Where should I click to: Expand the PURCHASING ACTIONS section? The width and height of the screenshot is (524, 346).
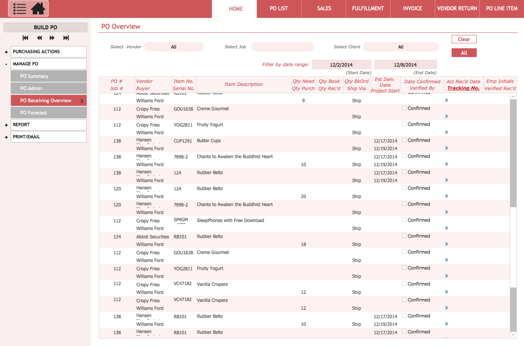[6, 52]
